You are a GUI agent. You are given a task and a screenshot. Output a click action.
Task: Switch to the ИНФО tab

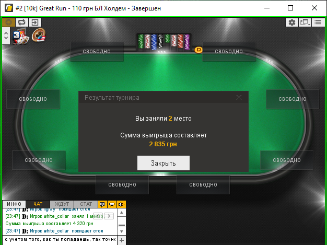tap(14, 204)
